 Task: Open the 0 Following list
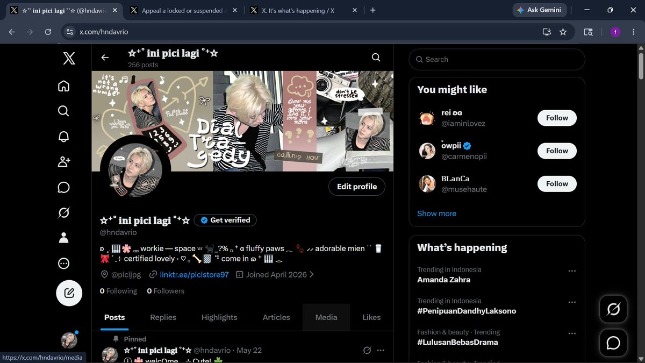click(x=118, y=291)
